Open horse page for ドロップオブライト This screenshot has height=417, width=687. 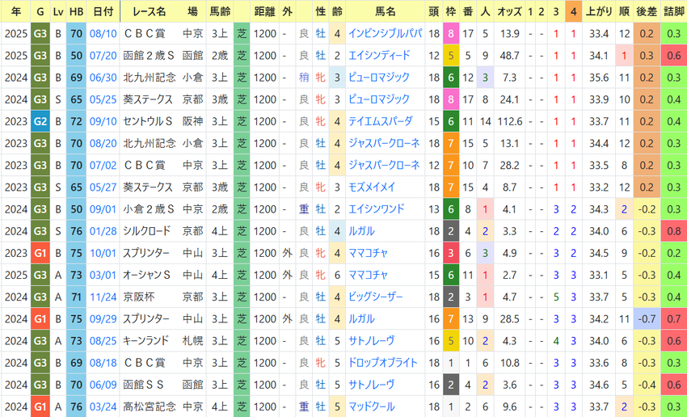pos(382,363)
